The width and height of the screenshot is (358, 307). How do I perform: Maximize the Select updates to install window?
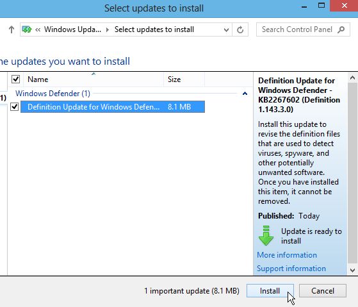point(321,6)
